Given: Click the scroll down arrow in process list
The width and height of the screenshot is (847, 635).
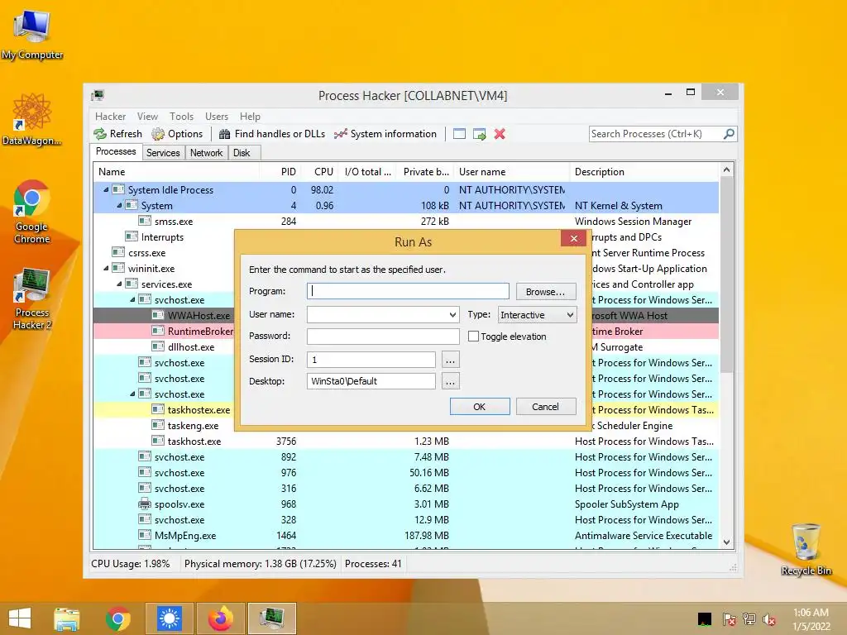Looking at the screenshot, I should [726, 542].
